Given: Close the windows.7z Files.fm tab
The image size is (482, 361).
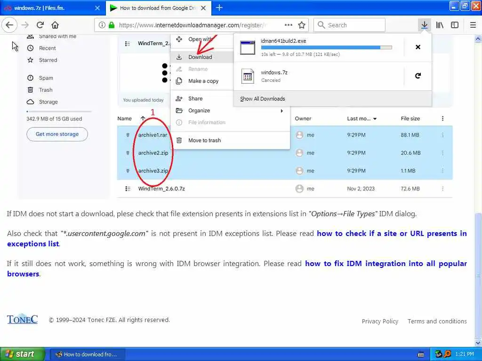Looking at the screenshot, I should [97, 8].
